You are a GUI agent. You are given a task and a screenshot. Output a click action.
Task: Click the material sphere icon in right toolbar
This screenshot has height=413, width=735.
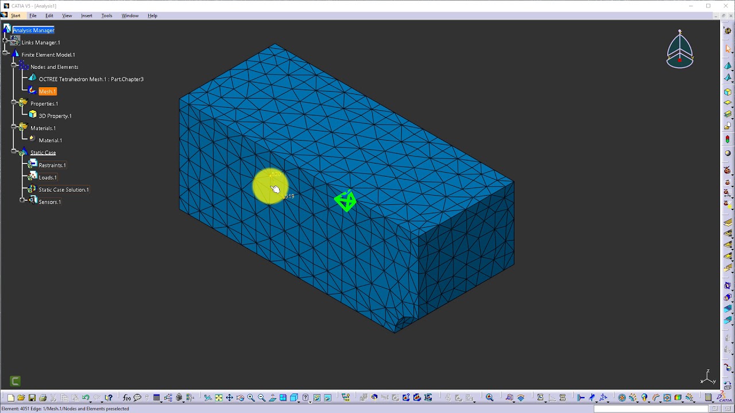(x=728, y=153)
